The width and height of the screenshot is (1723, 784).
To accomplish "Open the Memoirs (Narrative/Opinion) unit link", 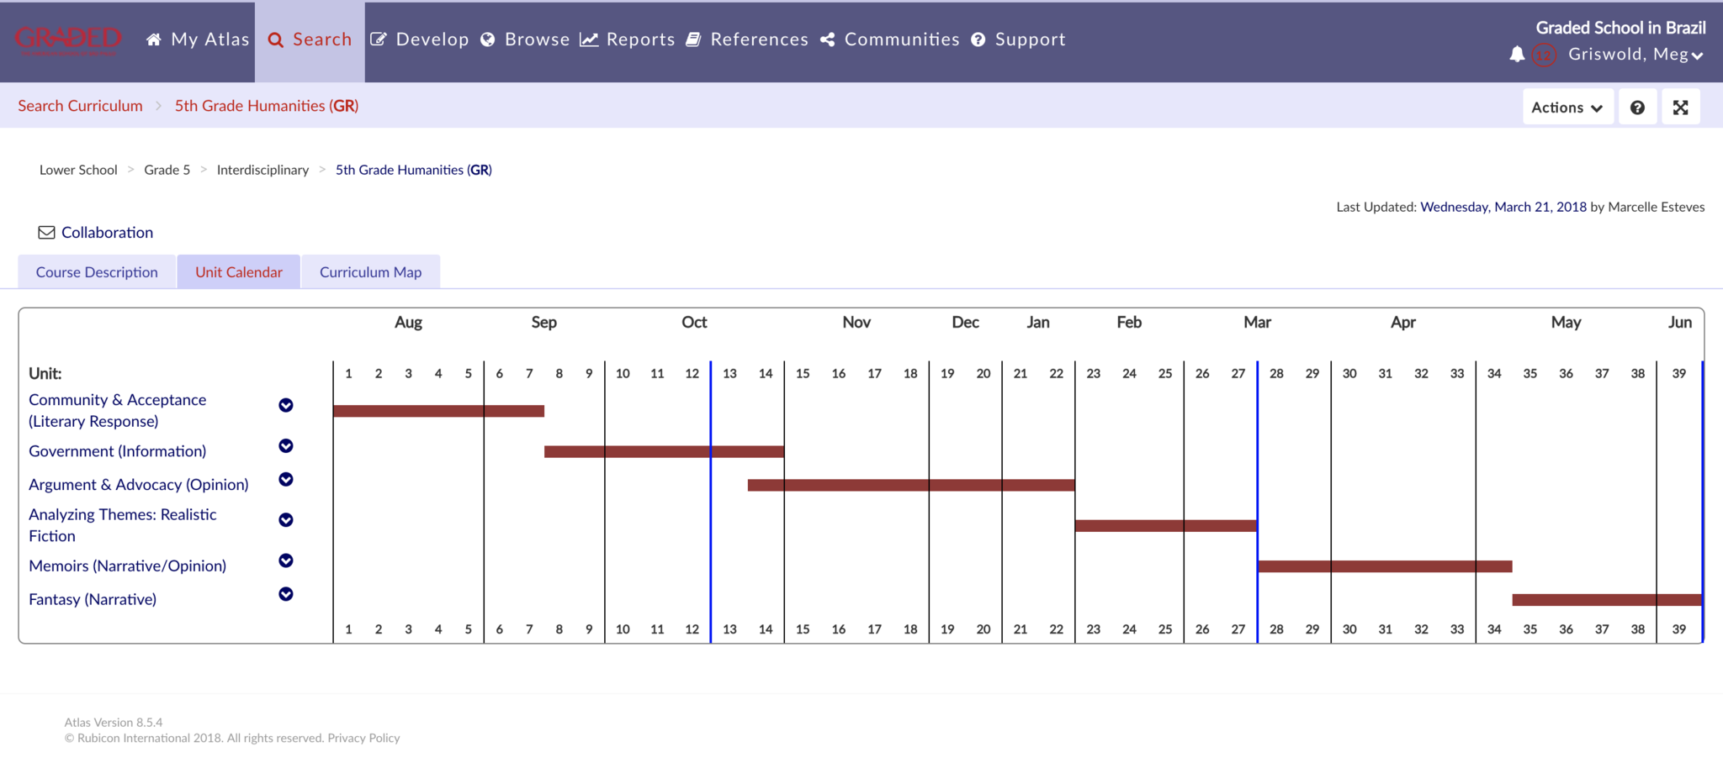I will [127, 566].
